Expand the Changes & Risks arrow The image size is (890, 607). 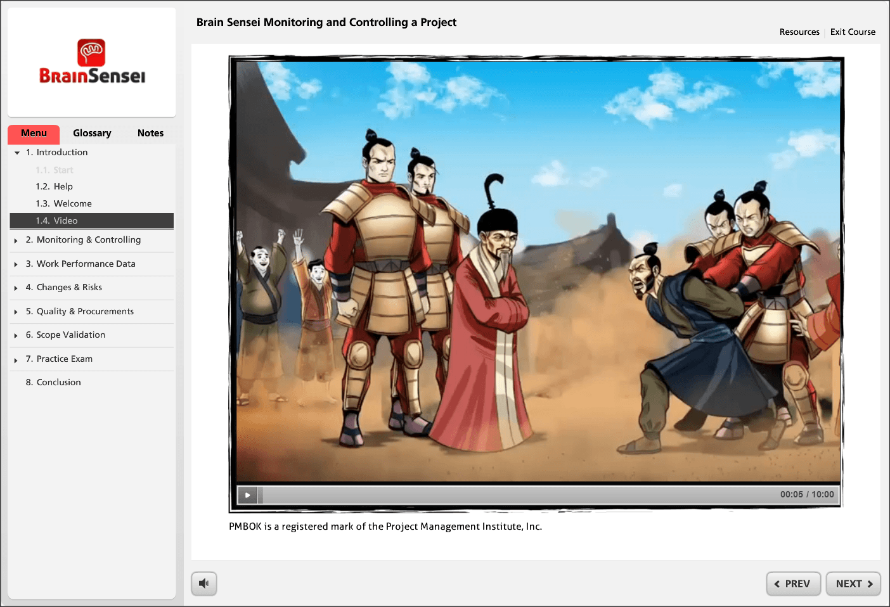[x=16, y=288]
